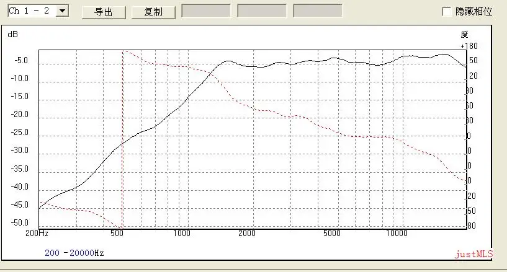Image resolution: width=507 pixels, height=272 pixels.
Task: Click the 度 degree axis label
Action: [465, 35]
